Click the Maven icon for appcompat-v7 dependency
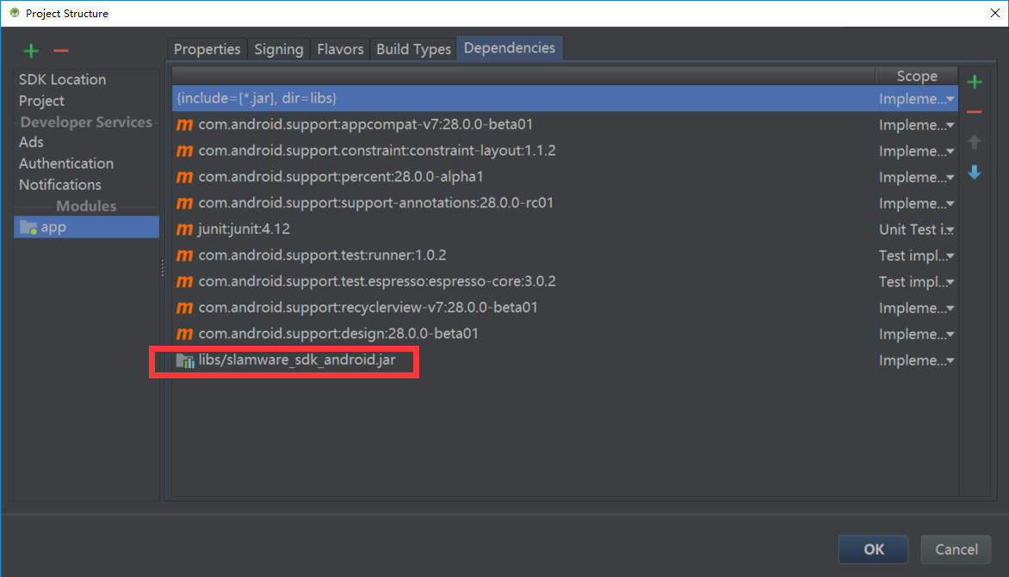This screenshot has width=1009, height=577. click(185, 125)
